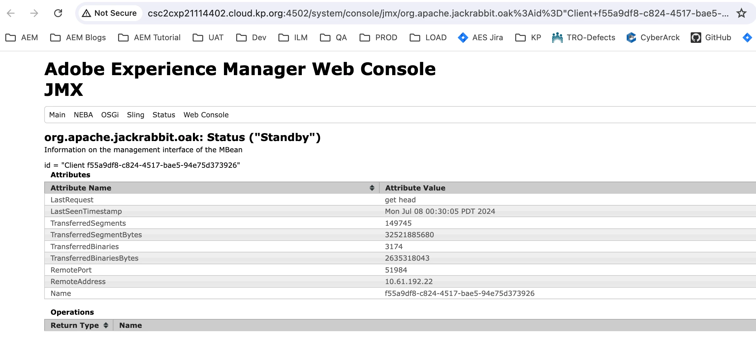
Task: Bookmark this page with the star icon
Action: pyautogui.click(x=741, y=13)
